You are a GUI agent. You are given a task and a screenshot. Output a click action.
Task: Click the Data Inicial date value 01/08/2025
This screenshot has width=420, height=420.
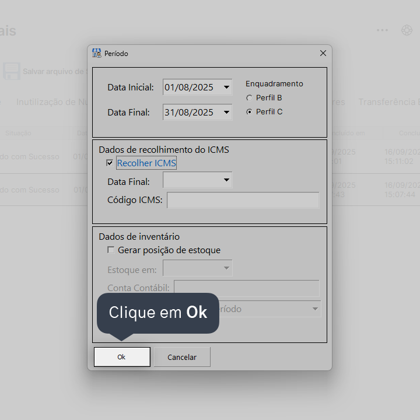[189, 87]
